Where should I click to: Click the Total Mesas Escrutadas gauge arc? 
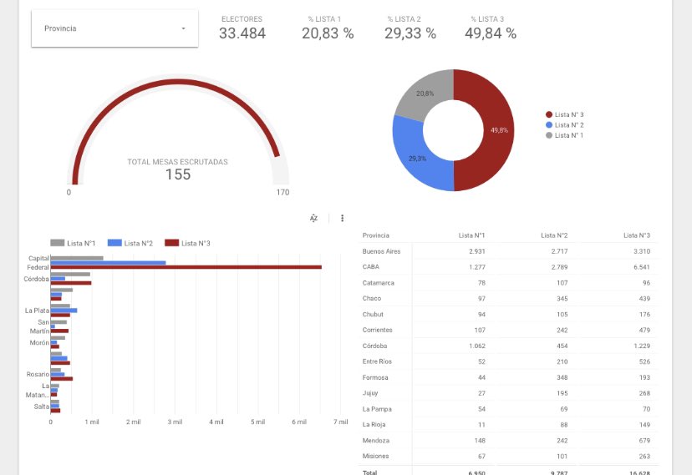[x=178, y=83]
